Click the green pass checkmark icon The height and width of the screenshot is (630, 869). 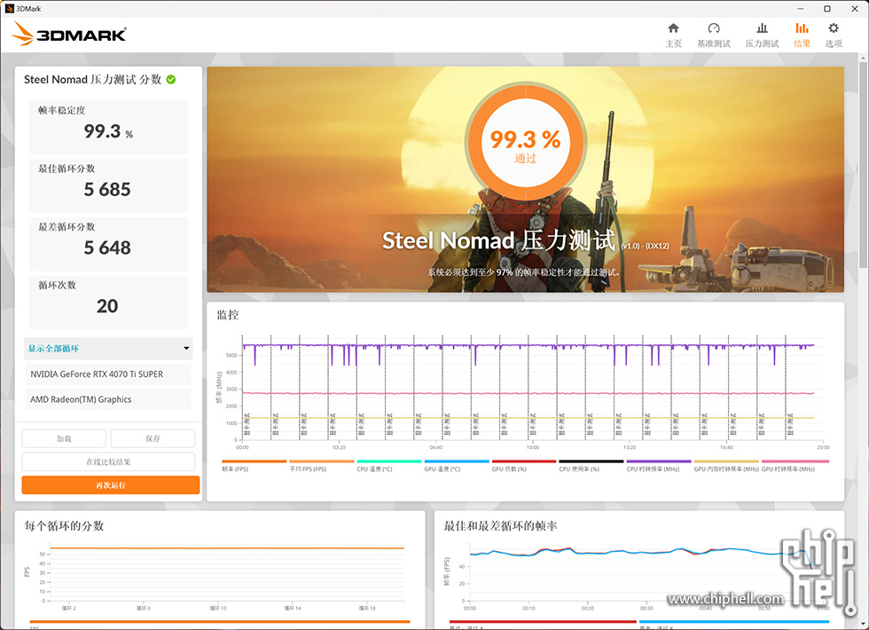coord(170,79)
